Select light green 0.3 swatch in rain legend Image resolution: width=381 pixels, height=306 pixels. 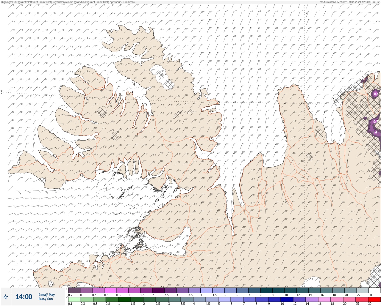coord(87,299)
